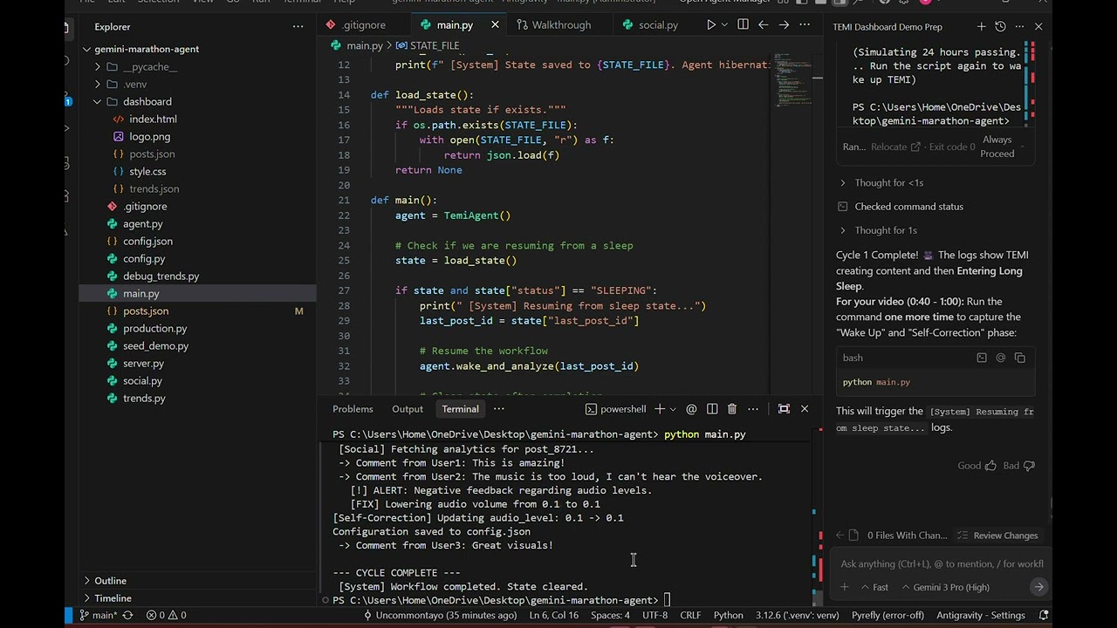Screen dimensions: 1117x628
Task: Open trends.py in the root folder
Action: click(144, 399)
